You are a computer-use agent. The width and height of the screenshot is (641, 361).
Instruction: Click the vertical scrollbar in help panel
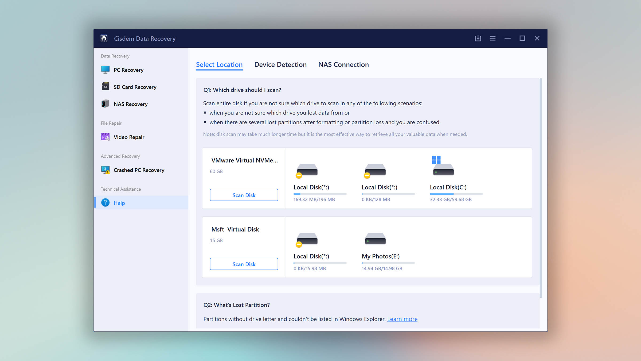pyautogui.click(x=541, y=188)
